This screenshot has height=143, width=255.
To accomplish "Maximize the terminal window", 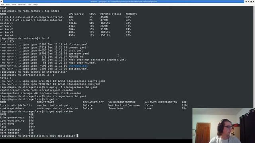I will [251, 2].
